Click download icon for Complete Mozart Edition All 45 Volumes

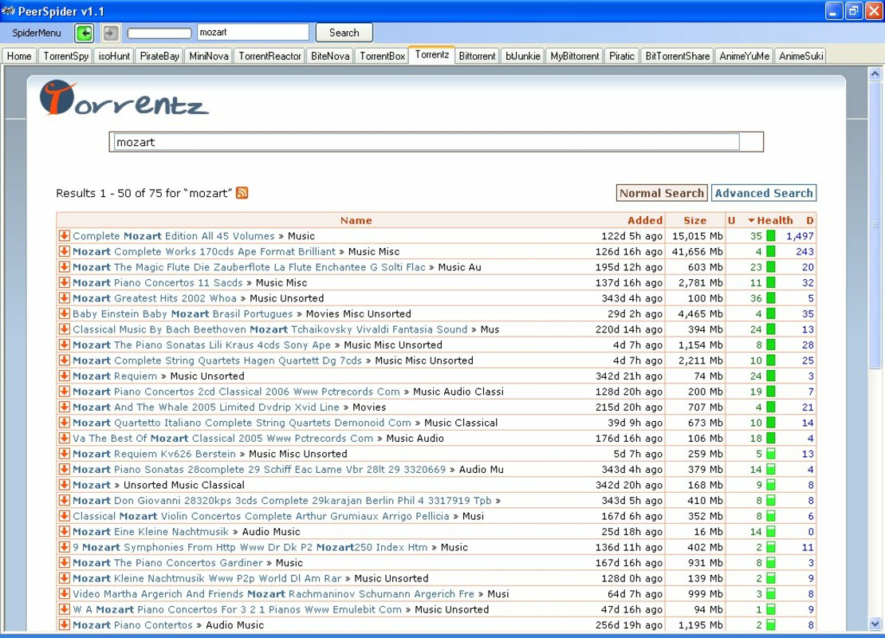click(x=65, y=235)
